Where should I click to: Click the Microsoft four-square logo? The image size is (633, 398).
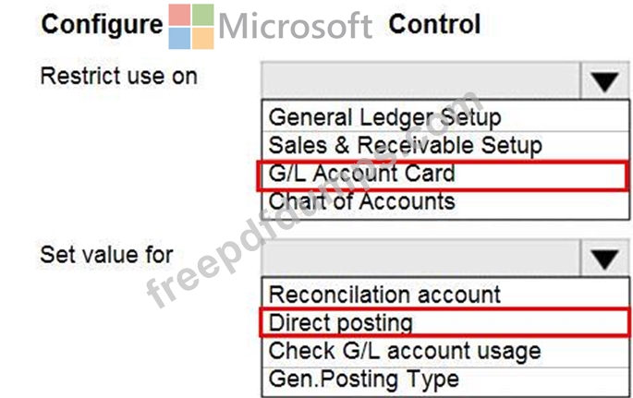pos(191,26)
